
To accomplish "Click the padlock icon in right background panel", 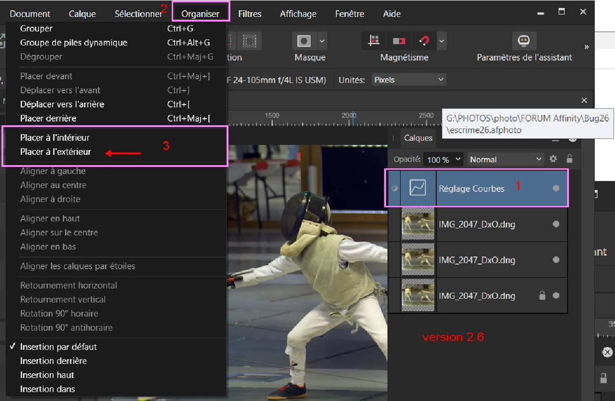I will click(604, 378).
